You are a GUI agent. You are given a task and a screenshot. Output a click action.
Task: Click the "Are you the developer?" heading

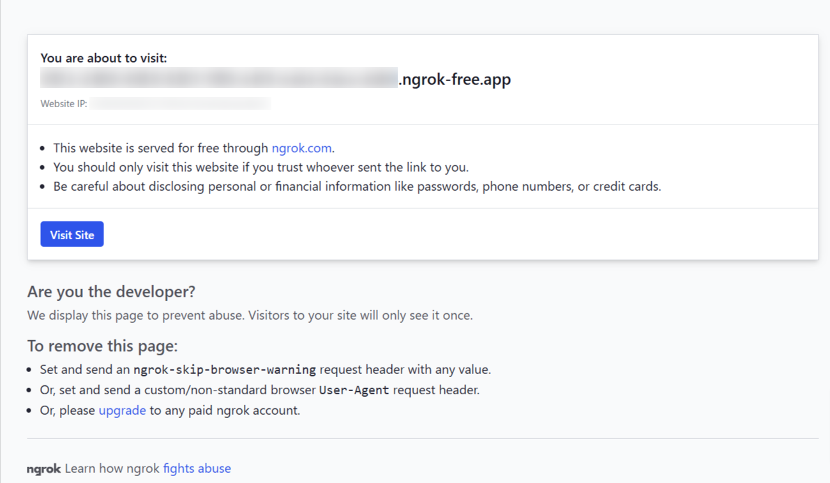coord(111,292)
